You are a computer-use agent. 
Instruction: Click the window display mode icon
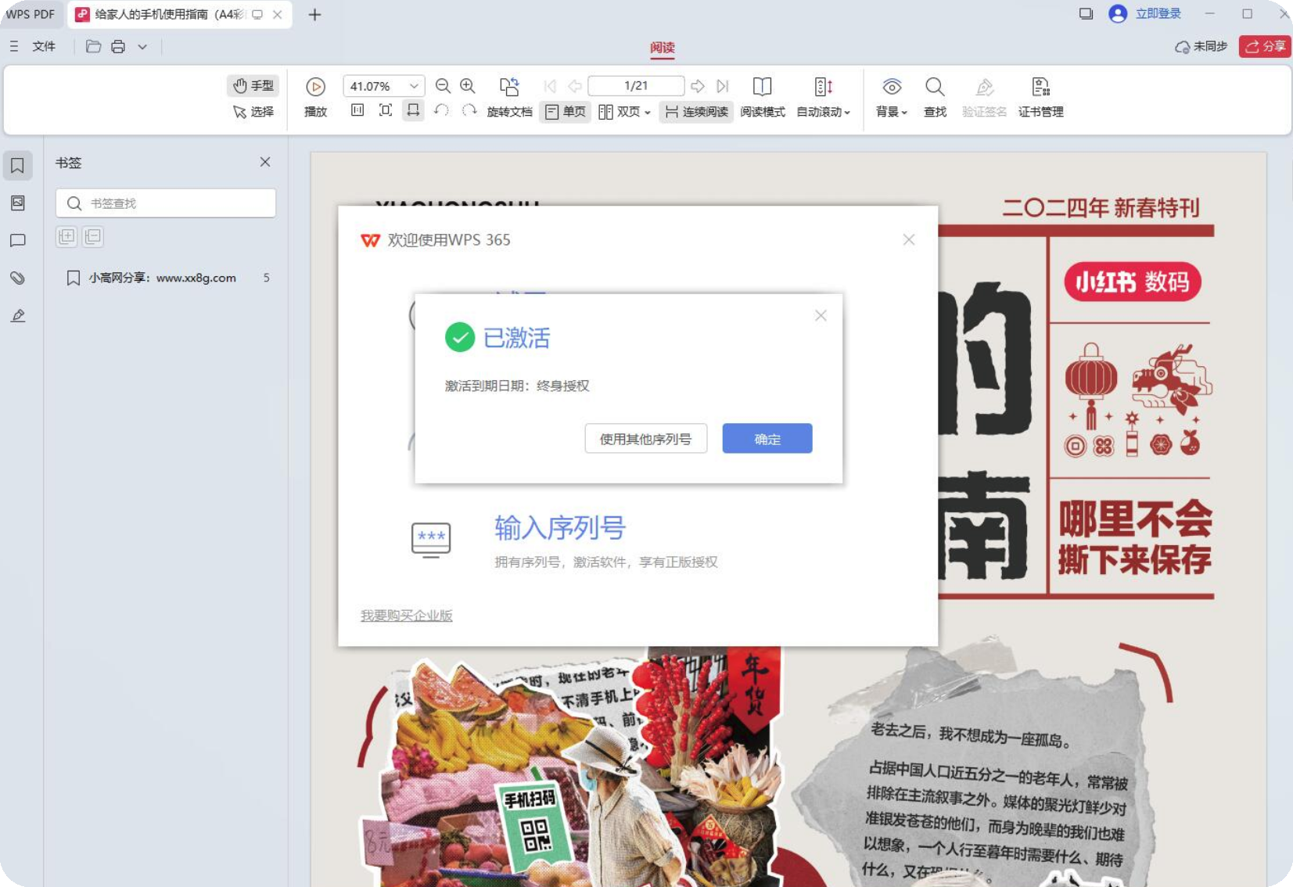1086,13
